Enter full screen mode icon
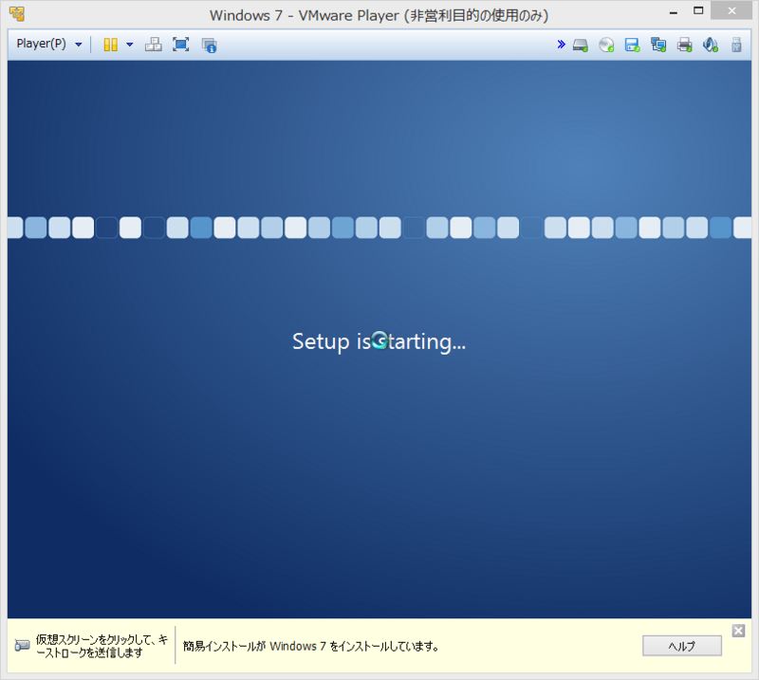 180,45
